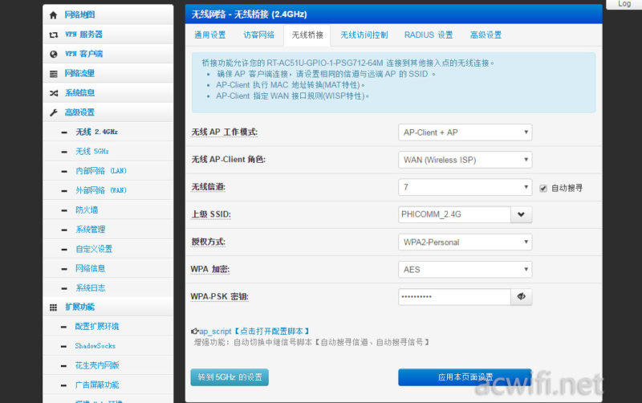The image size is (642, 403).
Task: Click the VPN 服务器 arrows icon
Action: point(53,35)
